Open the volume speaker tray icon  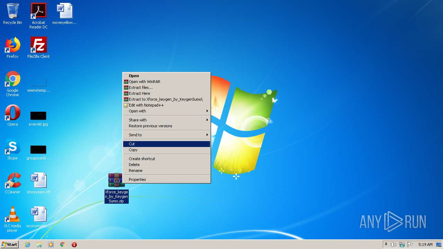tap(394, 245)
